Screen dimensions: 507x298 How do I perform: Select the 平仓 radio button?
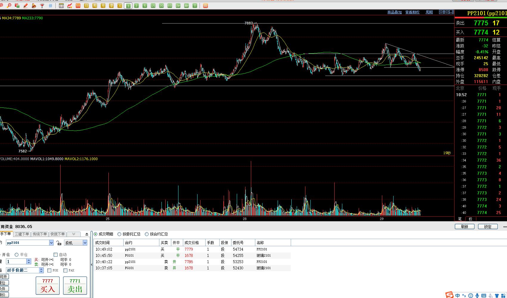[17, 255]
